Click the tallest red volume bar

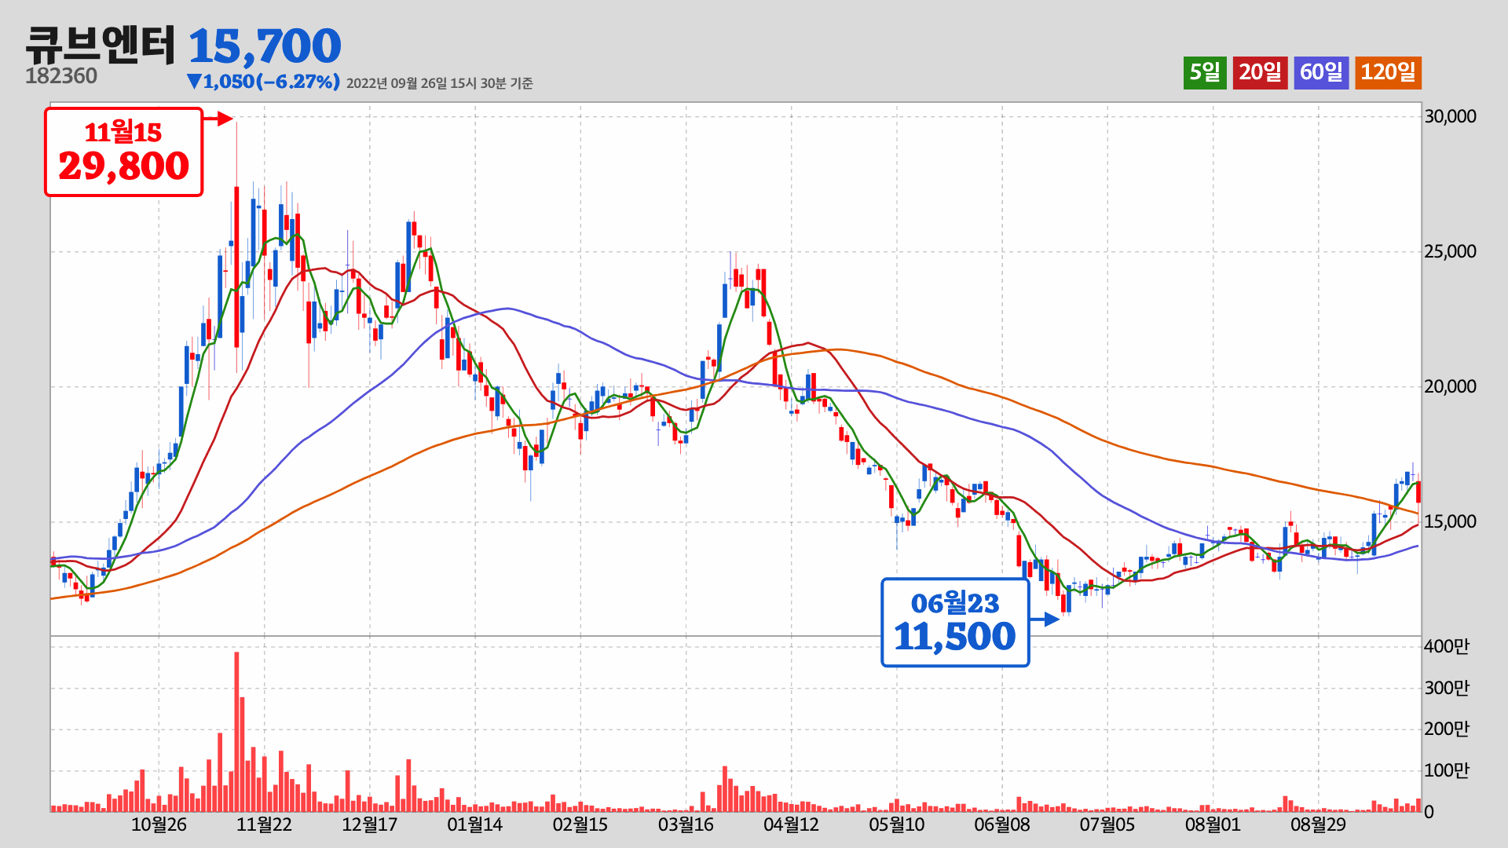pos(236,732)
